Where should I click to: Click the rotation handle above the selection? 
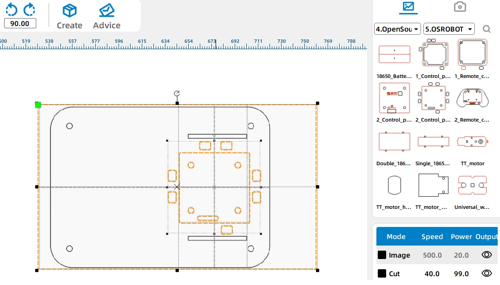coord(177,93)
